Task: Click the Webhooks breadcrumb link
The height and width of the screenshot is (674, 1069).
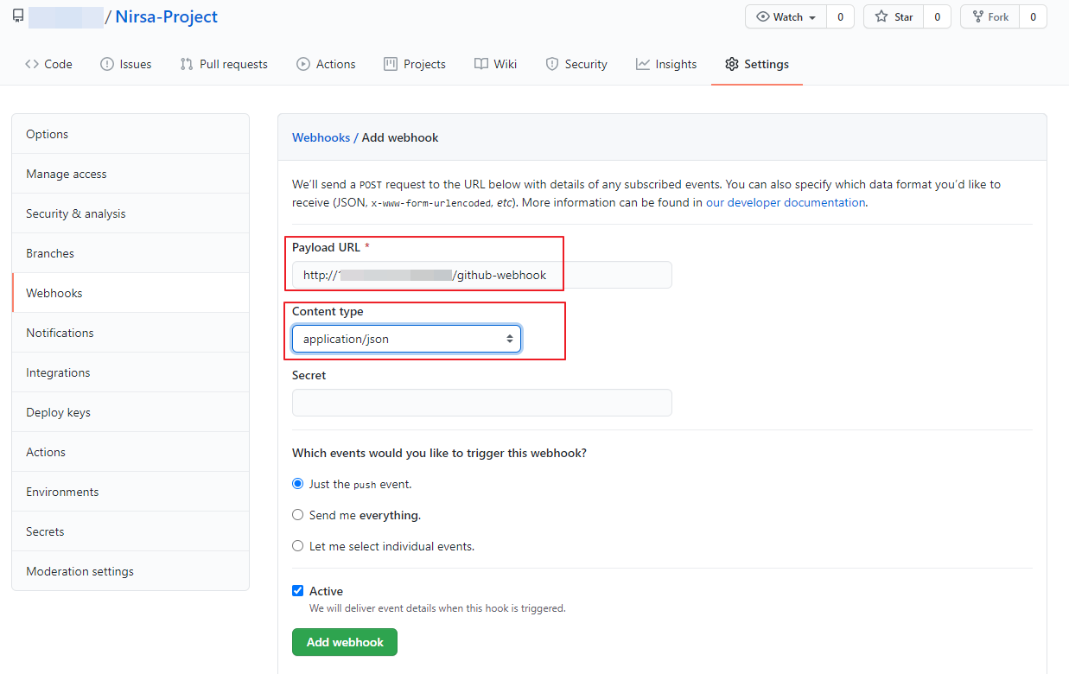Action: (x=321, y=137)
